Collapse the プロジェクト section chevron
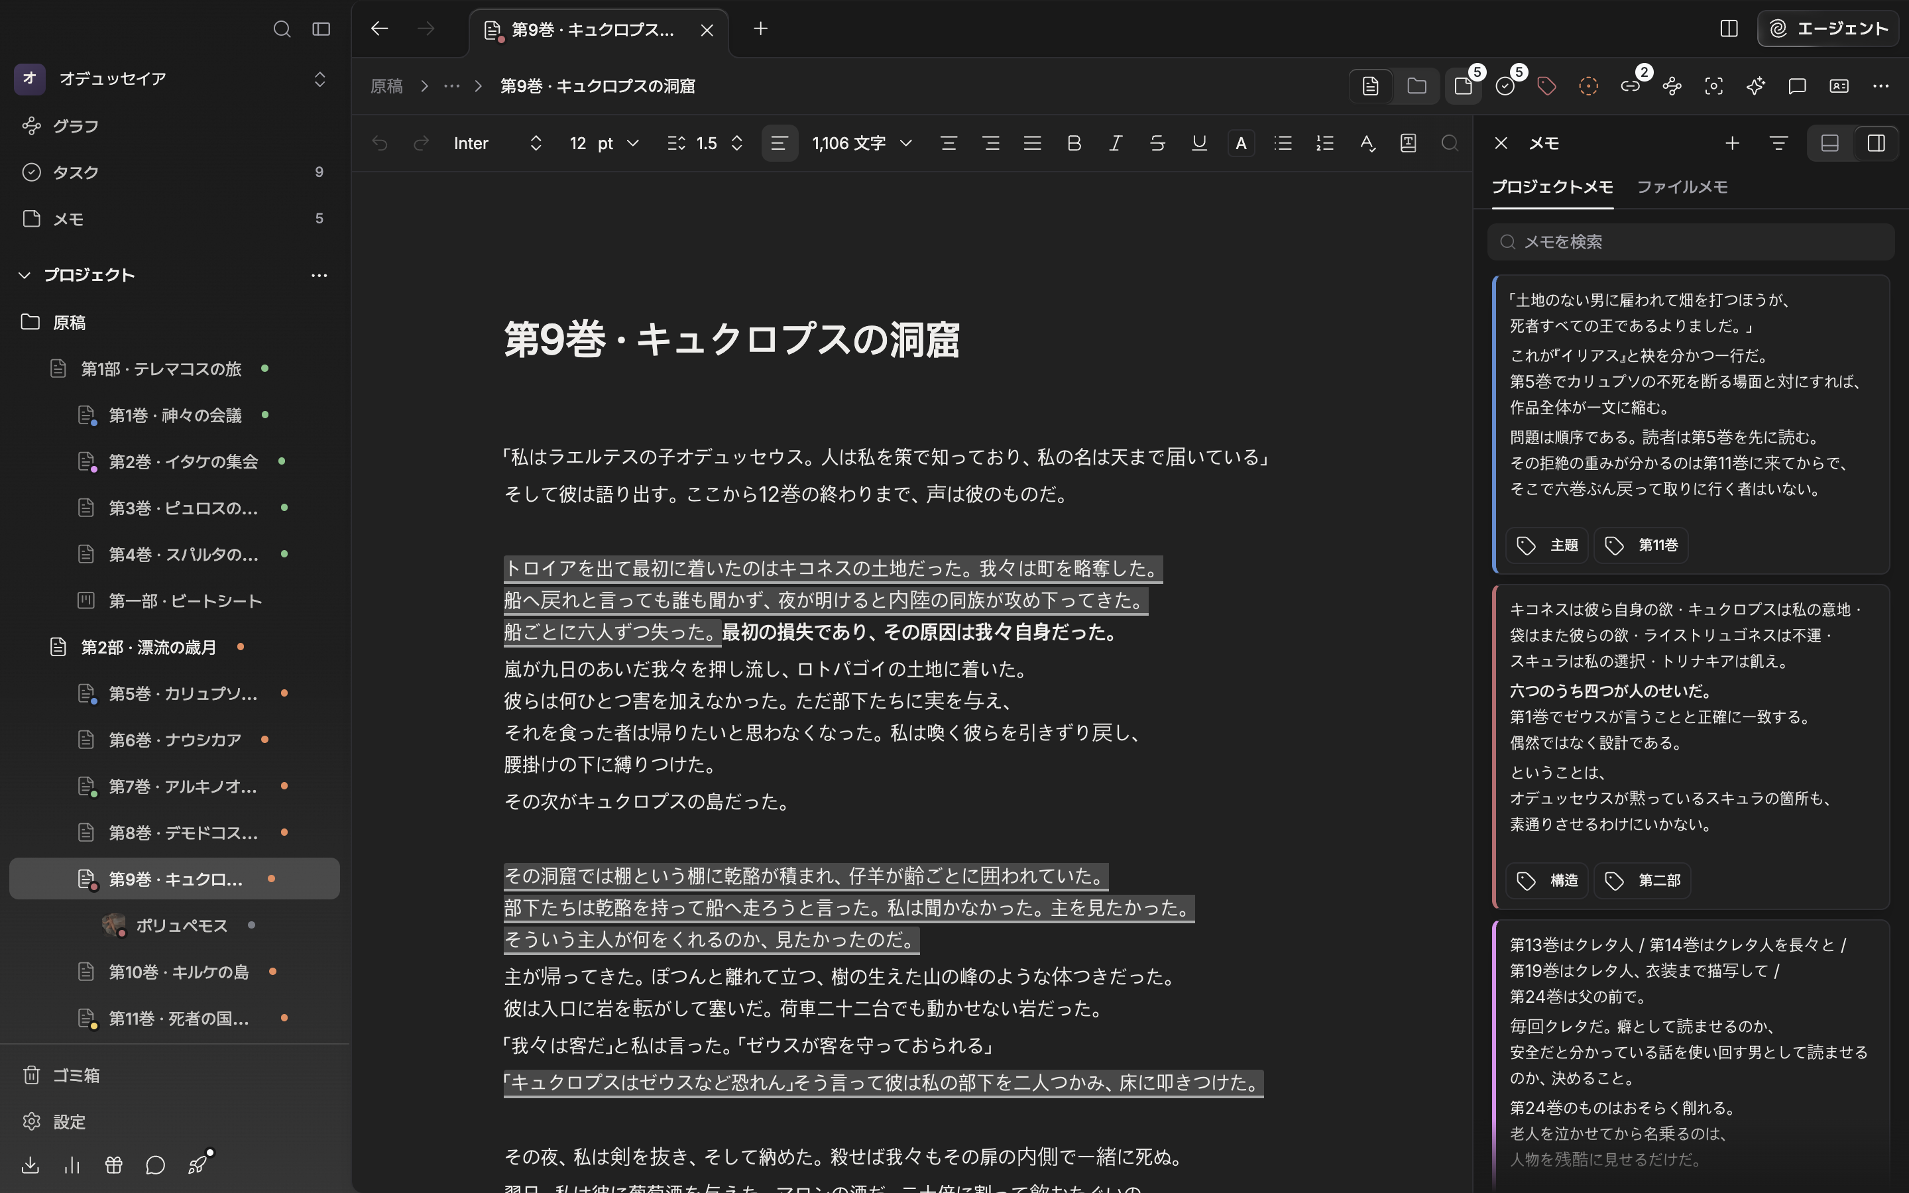The width and height of the screenshot is (1909, 1193). pyautogui.click(x=25, y=274)
